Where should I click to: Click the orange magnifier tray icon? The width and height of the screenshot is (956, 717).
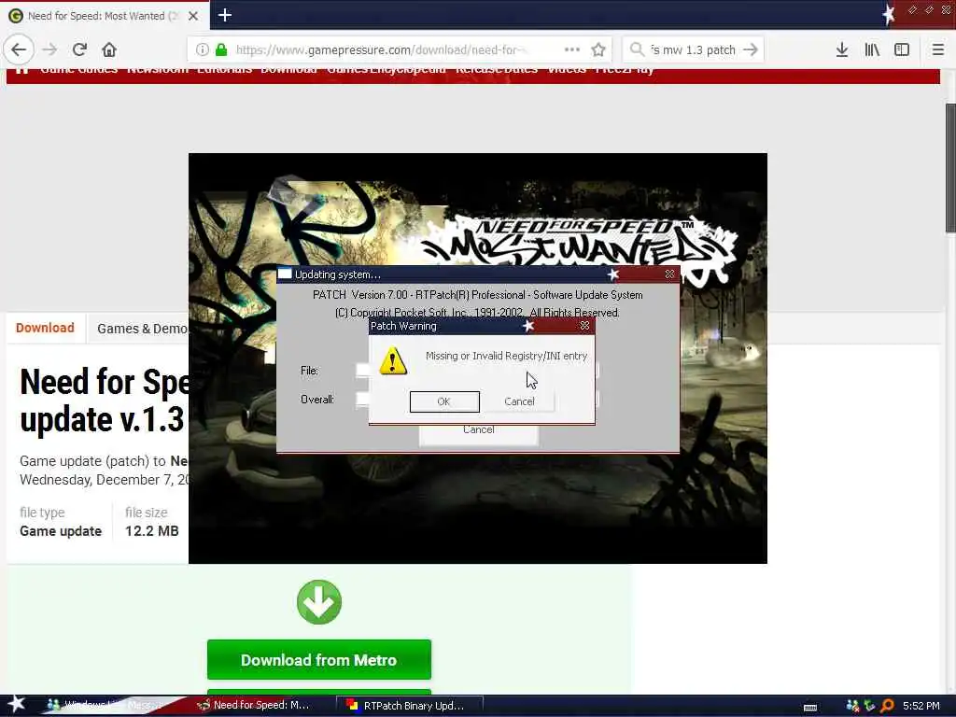point(887,706)
